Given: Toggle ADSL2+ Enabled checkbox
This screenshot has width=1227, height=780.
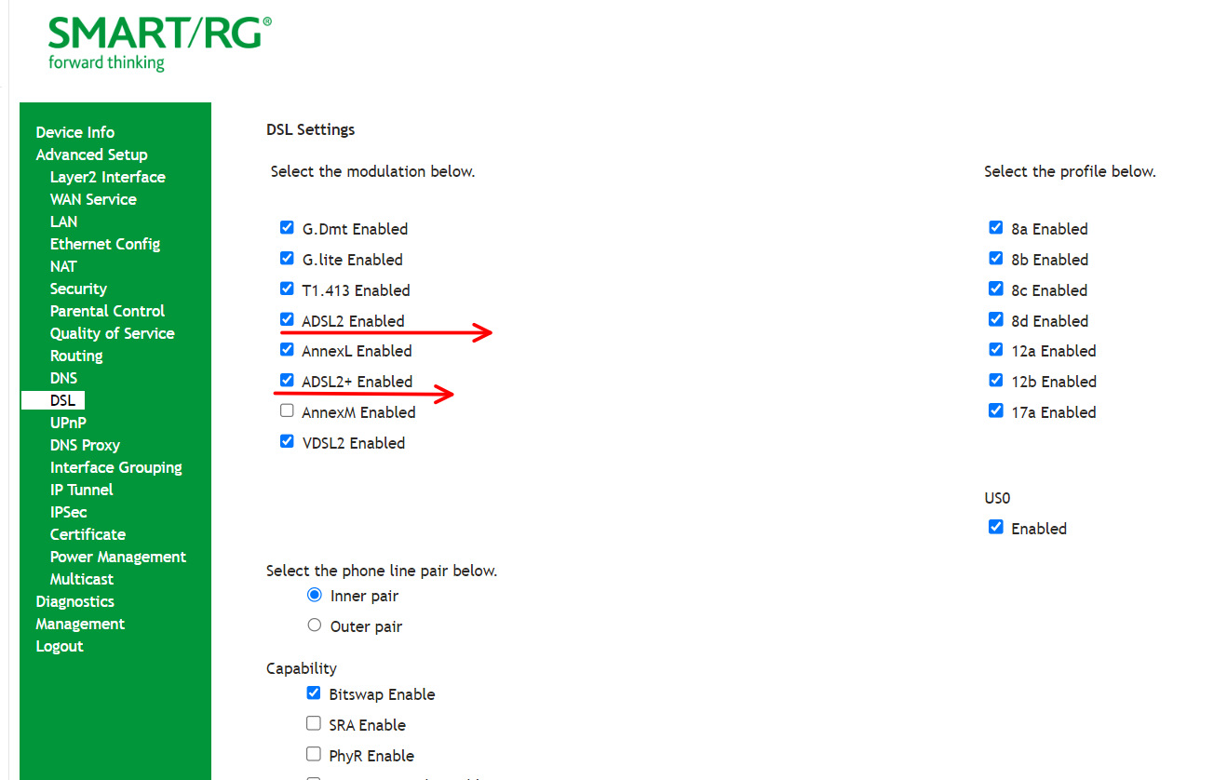Looking at the screenshot, I should click(287, 380).
